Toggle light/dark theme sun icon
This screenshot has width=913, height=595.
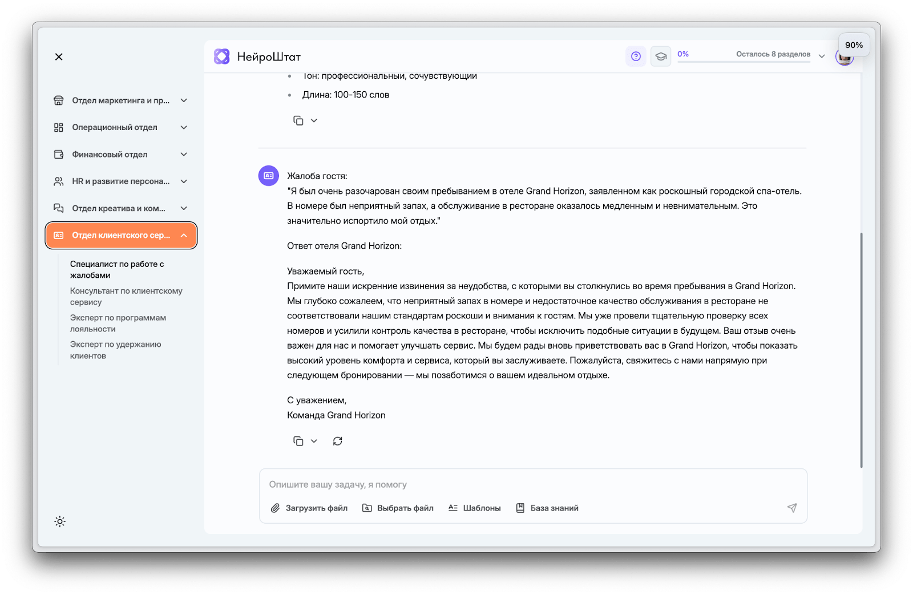coord(60,521)
